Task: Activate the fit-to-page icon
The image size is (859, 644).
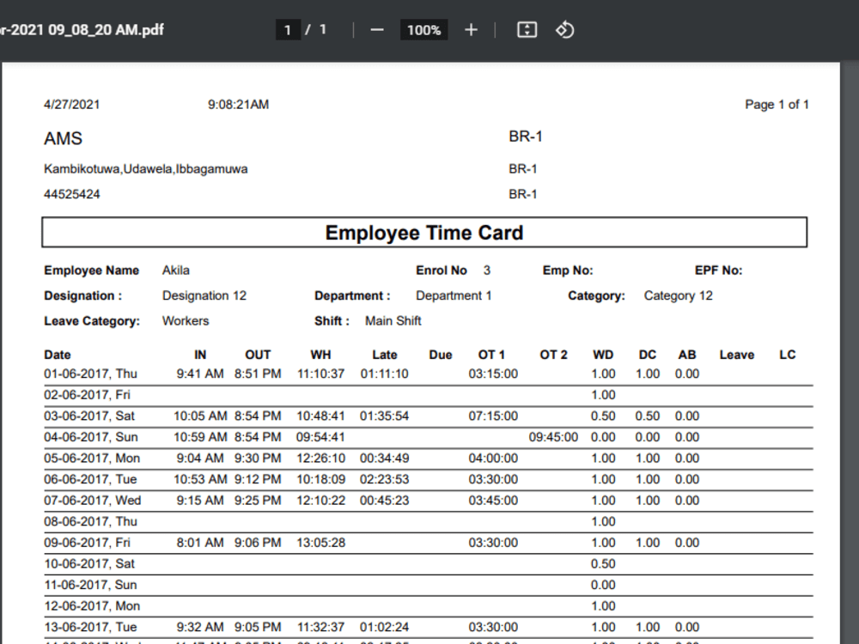Action: click(526, 28)
